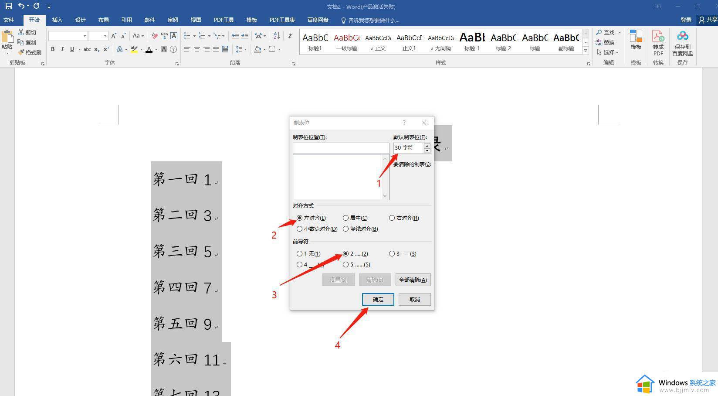Viewport: 718px width, 396px height.
Task: Click the 确定 button in the dialog
Action: tap(378, 299)
